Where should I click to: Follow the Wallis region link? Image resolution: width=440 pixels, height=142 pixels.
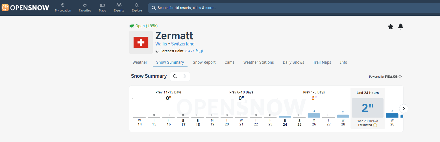(x=161, y=44)
